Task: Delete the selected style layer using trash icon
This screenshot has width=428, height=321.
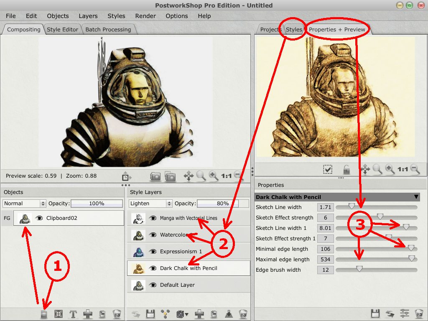Action: pyautogui.click(x=243, y=314)
